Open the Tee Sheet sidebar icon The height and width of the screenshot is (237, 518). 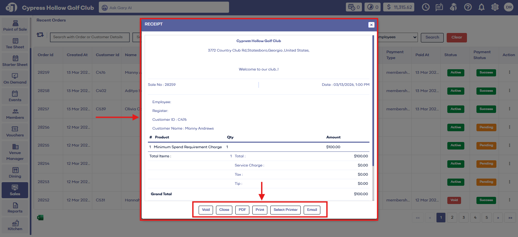(15, 43)
